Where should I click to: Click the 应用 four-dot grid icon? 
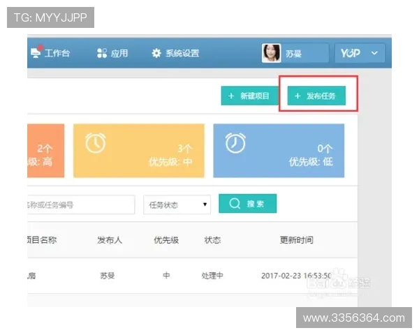click(102, 53)
